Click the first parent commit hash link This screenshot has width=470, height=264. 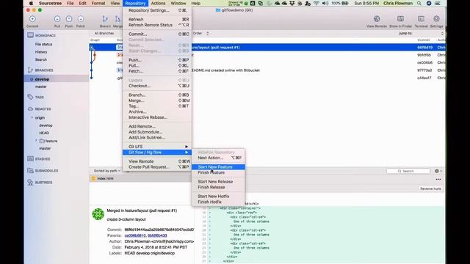(135, 235)
